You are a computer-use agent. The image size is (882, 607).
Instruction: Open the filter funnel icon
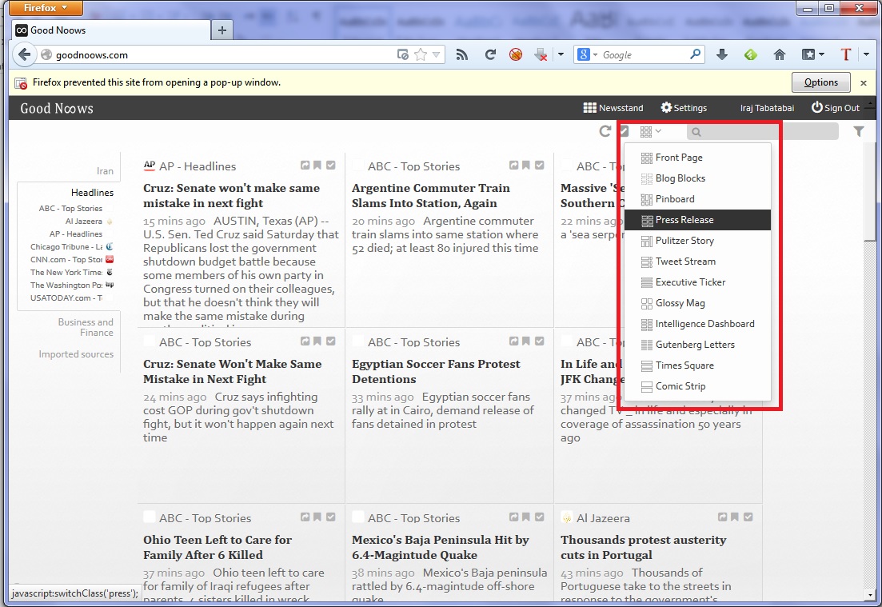(858, 132)
